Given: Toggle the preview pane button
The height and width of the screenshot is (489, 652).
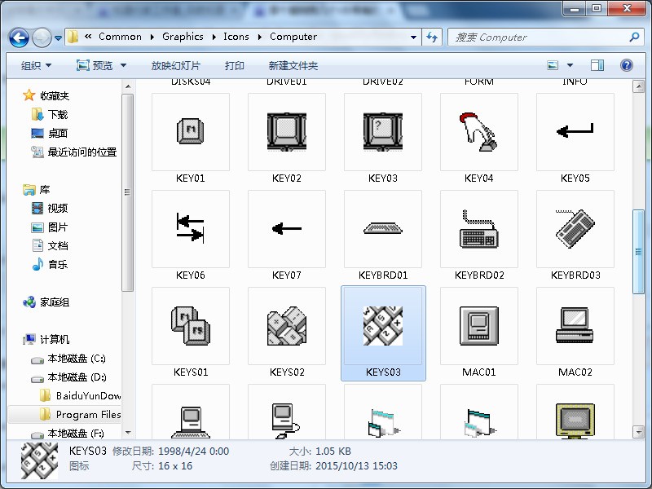Looking at the screenshot, I should (x=597, y=65).
